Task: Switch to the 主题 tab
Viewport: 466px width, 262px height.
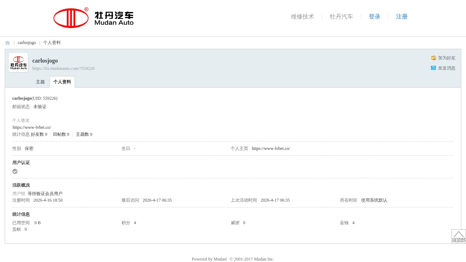Action: pyautogui.click(x=40, y=82)
